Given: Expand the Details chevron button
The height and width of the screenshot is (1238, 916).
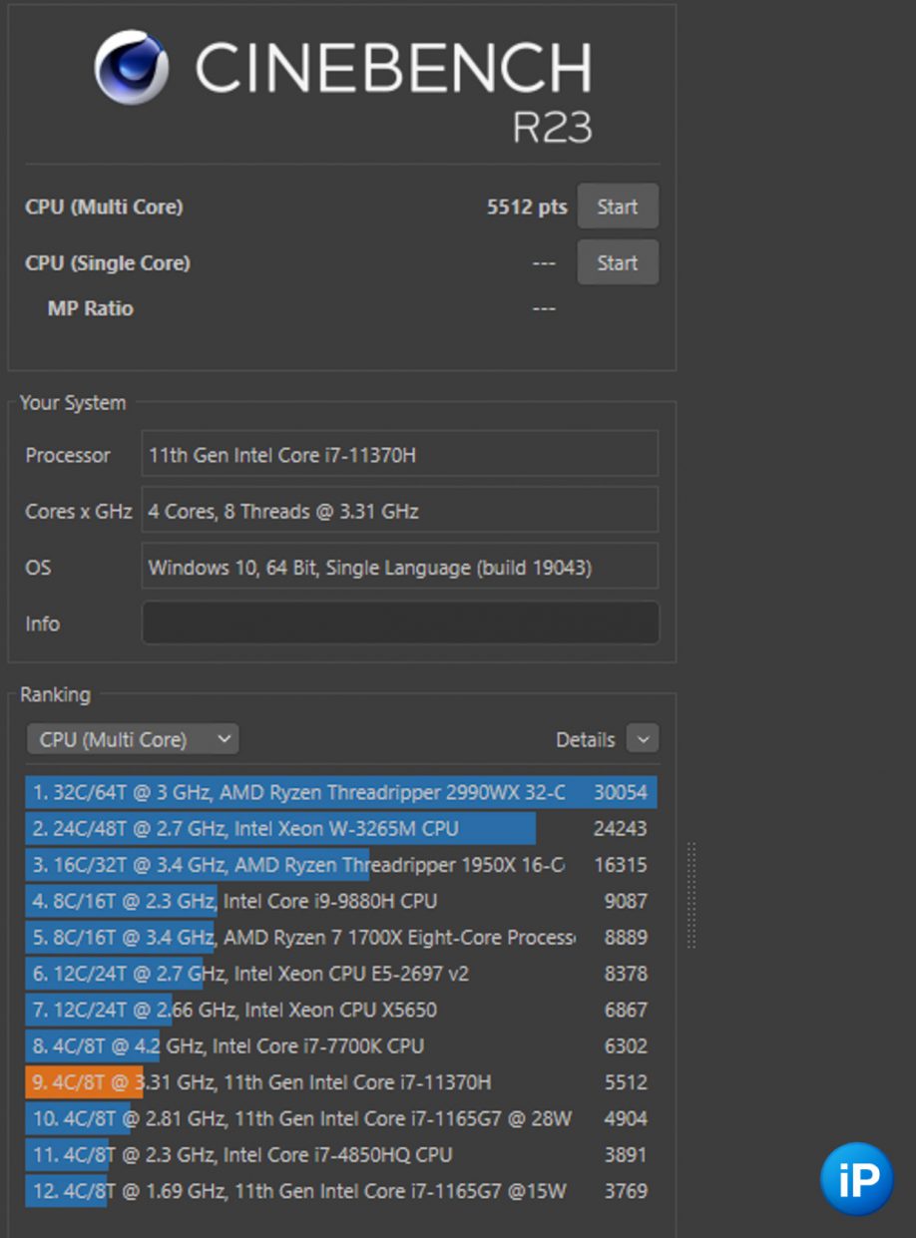Looking at the screenshot, I should point(643,739).
